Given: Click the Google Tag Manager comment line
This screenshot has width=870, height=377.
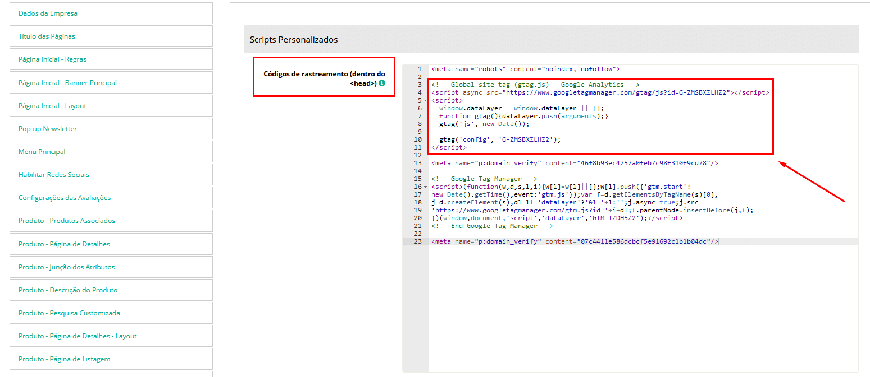Looking at the screenshot, I should click(484, 179).
